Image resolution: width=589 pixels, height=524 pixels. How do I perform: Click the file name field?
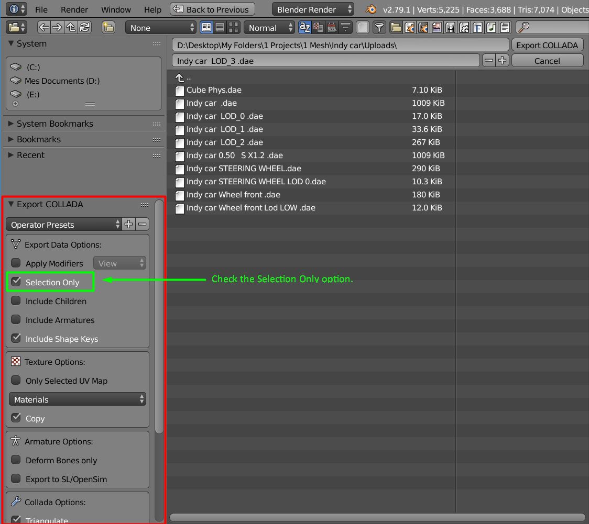(x=325, y=61)
